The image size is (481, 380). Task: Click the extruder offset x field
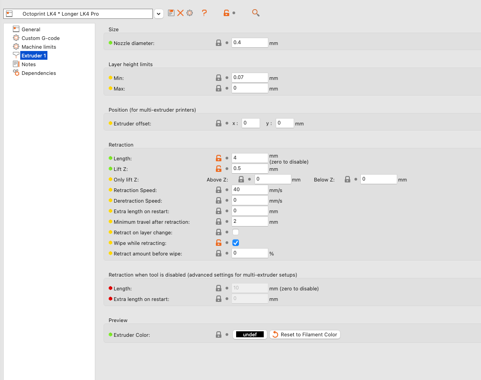click(x=250, y=123)
